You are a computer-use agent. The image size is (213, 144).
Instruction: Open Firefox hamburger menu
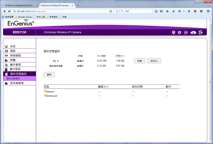point(208,11)
